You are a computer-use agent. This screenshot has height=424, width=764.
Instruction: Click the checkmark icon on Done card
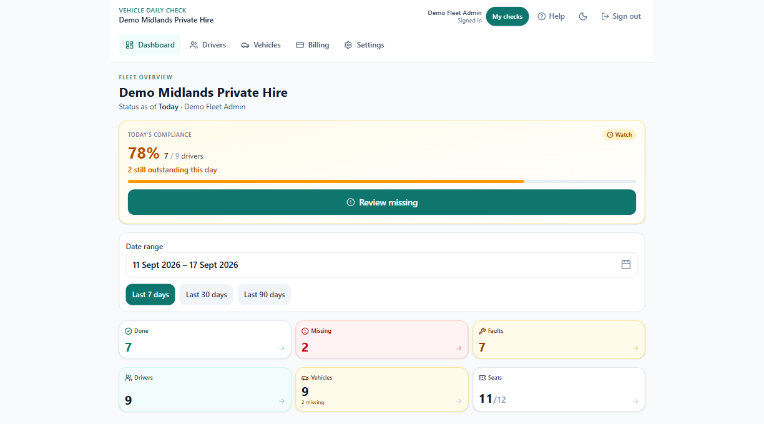coord(129,331)
